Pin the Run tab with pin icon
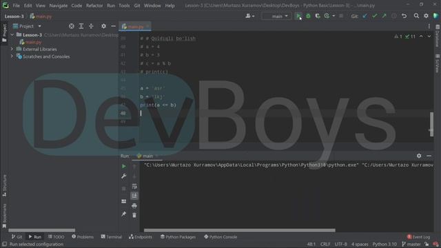 124,214
